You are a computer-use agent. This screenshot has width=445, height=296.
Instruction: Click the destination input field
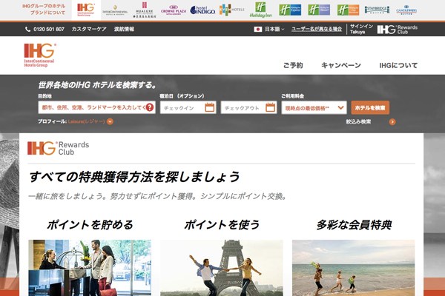(x=96, y=107)
